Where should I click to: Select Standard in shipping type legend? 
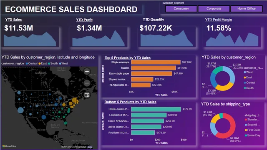click(x=252, y=120)
